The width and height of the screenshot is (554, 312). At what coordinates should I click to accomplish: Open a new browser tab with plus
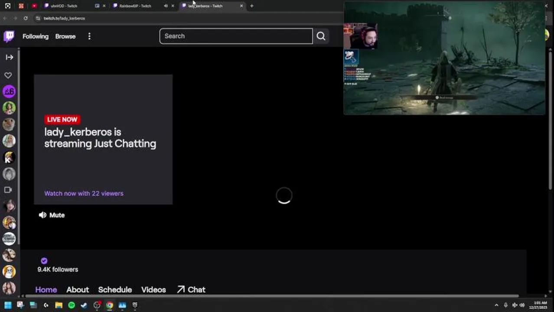tap(251, 6)
